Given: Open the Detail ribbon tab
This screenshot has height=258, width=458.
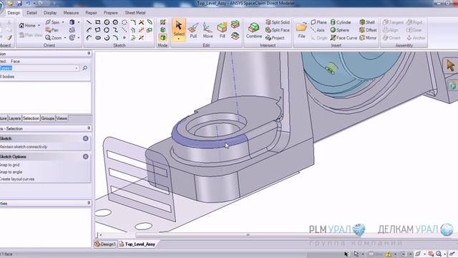Looking at the screenshot, I should [31, 13].
